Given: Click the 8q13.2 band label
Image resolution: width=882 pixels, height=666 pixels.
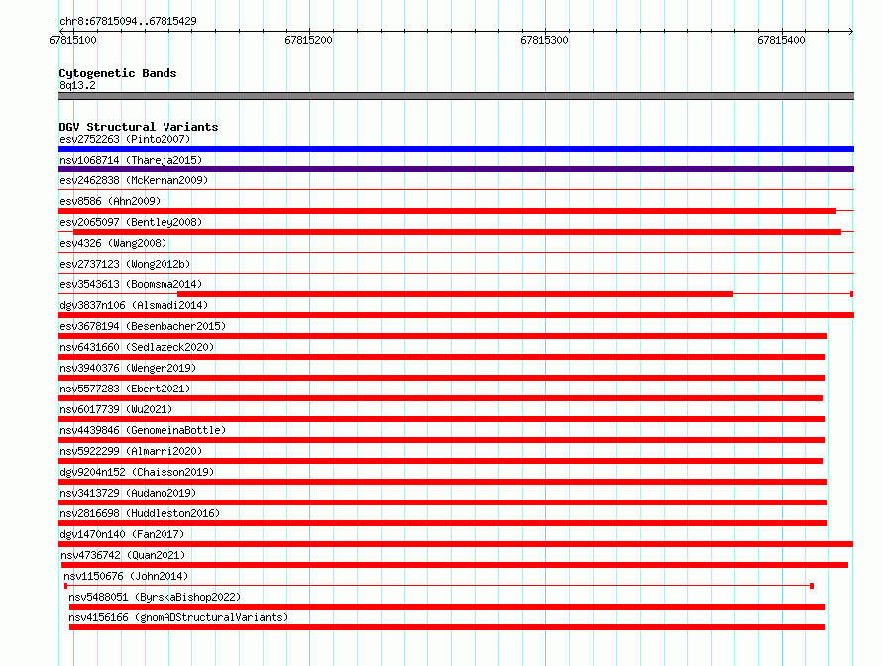Looking at the screenshot, I should (77, 85).
